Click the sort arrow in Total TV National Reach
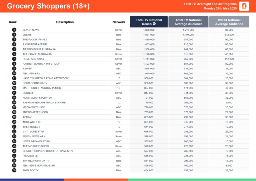The image size is (256, 181). (154, 24)
